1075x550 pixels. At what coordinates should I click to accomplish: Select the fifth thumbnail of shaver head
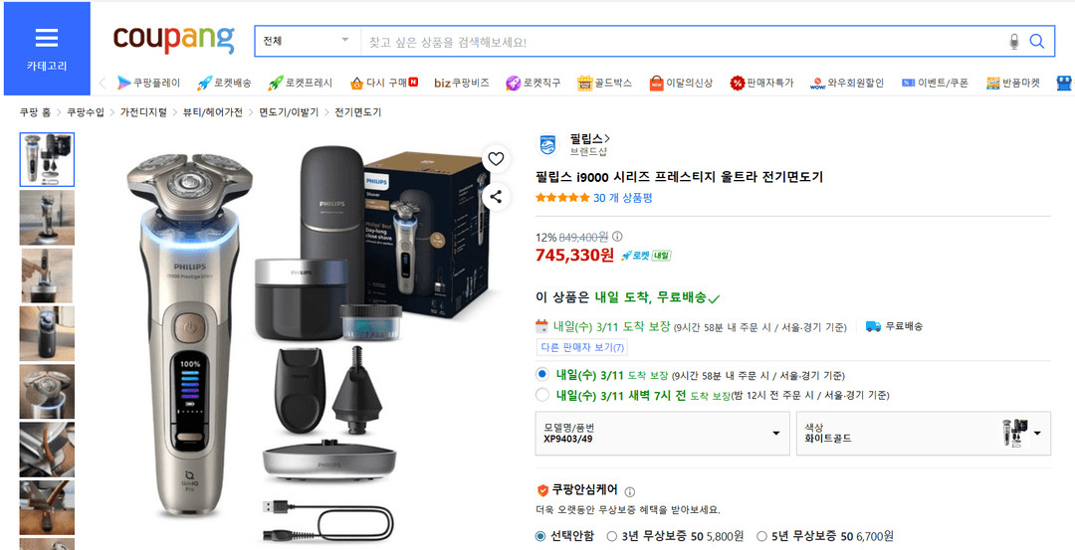click(x=48, y=392)
